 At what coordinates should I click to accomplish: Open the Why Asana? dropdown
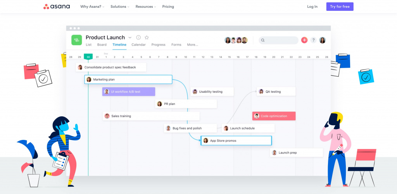tap(92, 7)
